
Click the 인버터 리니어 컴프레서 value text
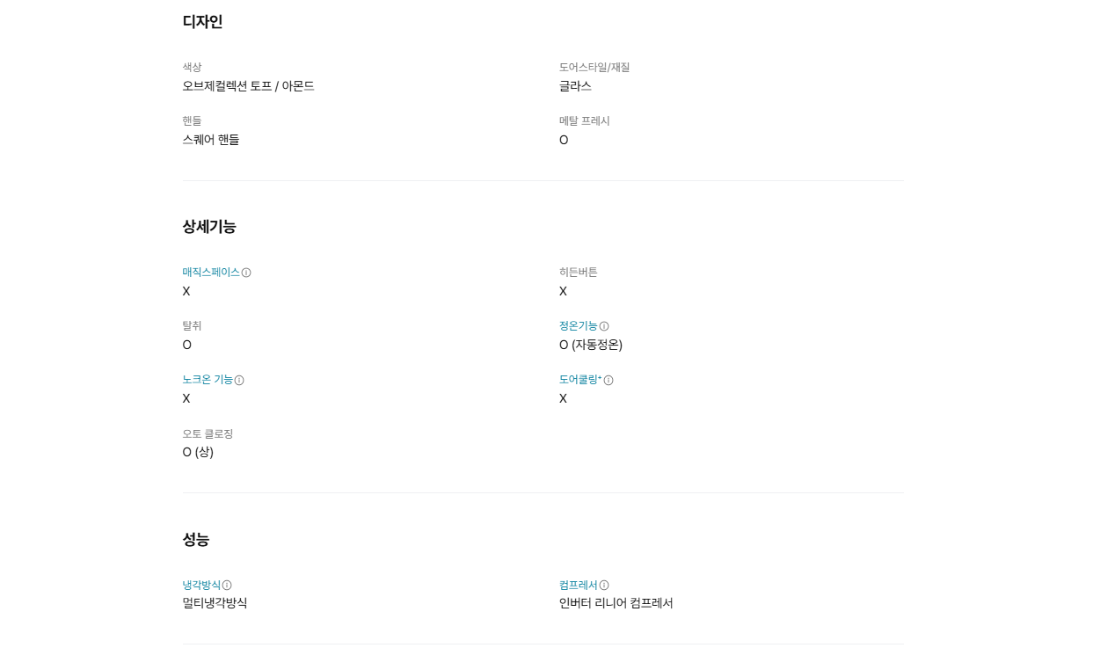pos(616,603)
